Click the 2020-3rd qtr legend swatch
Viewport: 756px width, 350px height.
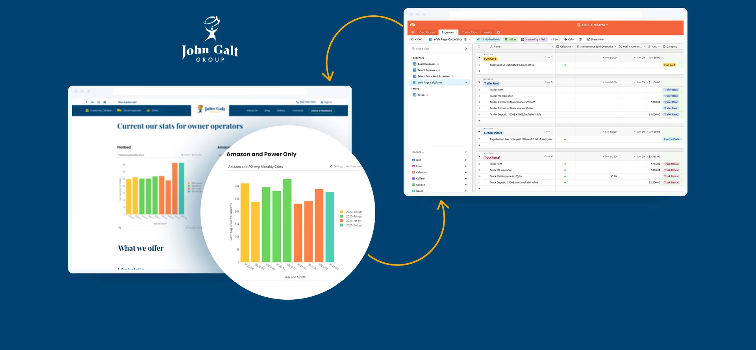pos(342,212)
